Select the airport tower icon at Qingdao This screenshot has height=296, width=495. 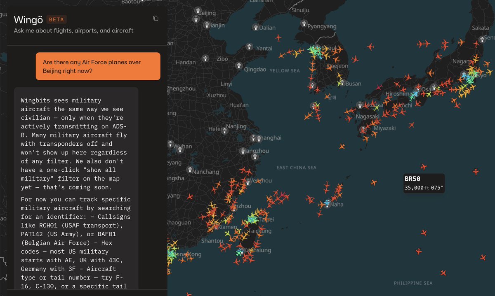[x=238, y=65]
